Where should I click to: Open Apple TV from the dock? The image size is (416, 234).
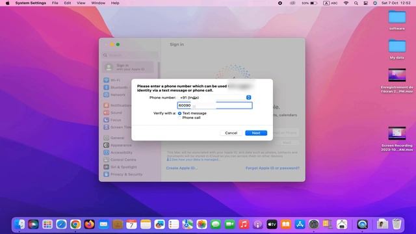coord(272,224)
